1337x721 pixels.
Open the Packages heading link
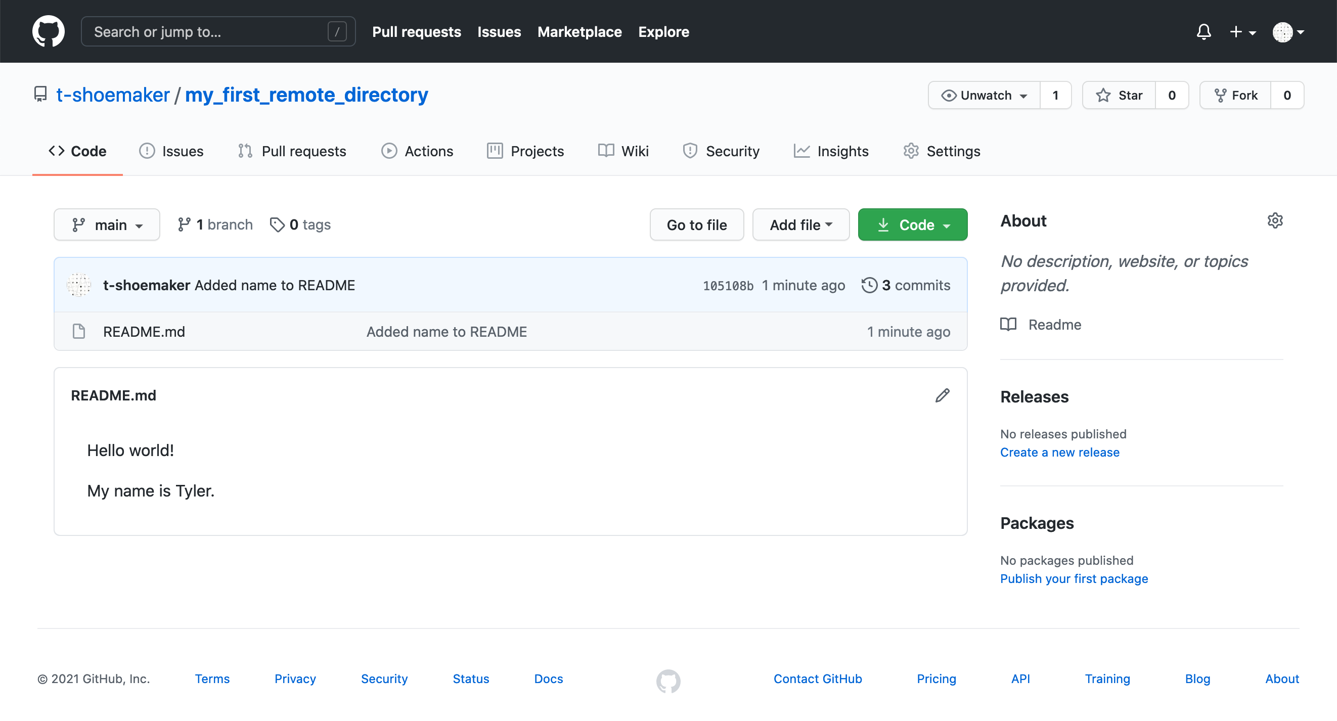point(1037,523)
